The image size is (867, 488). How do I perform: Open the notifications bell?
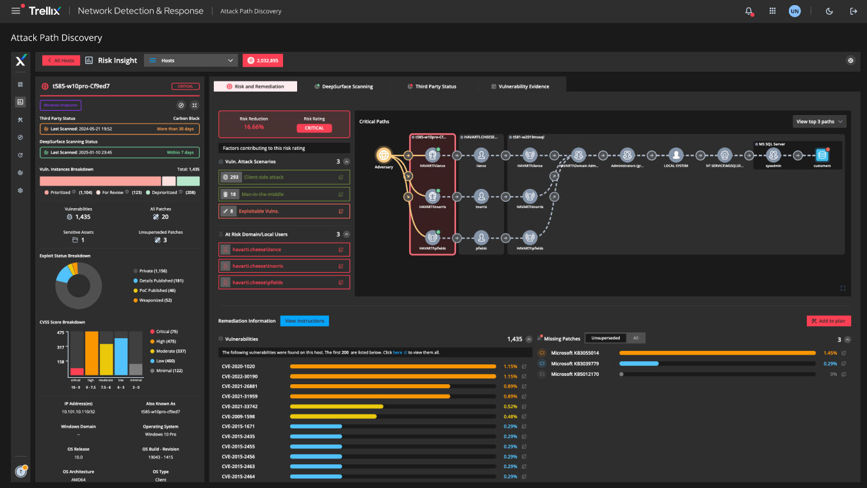(x=749, y=11)
